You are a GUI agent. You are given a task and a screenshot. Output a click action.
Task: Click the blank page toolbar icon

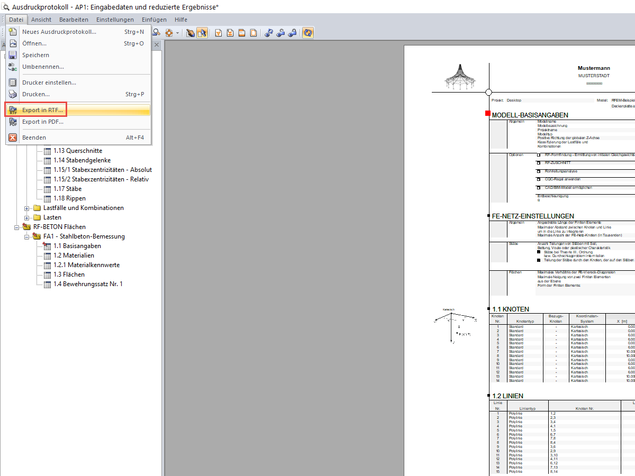pyautogui.click(x=253, y=32)
